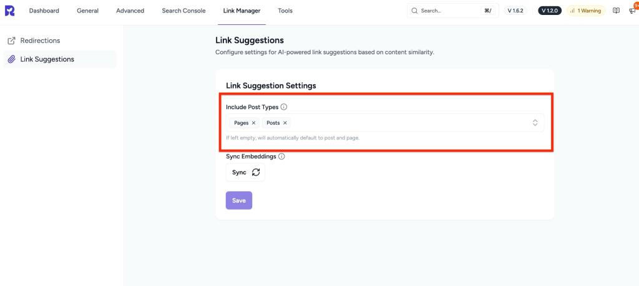Click the purple Save button
The height and width of the screenshot is (286, 639).
click(x=238, y=201)
